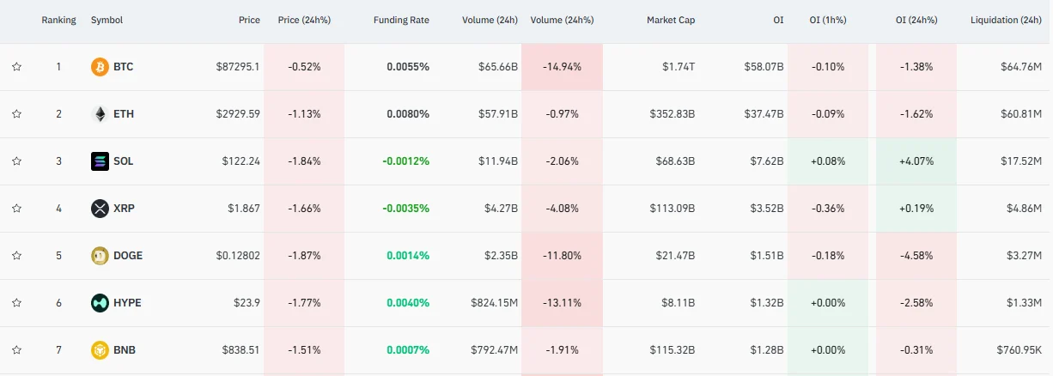Click BTC's -14.94% volume change cell
Screen dimensions: 1053x376
pyautogui.click(x=562, y=67)
